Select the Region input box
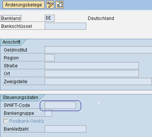This screenshot has width=152, height=137. pyautogui.click(x=50, y=58)
